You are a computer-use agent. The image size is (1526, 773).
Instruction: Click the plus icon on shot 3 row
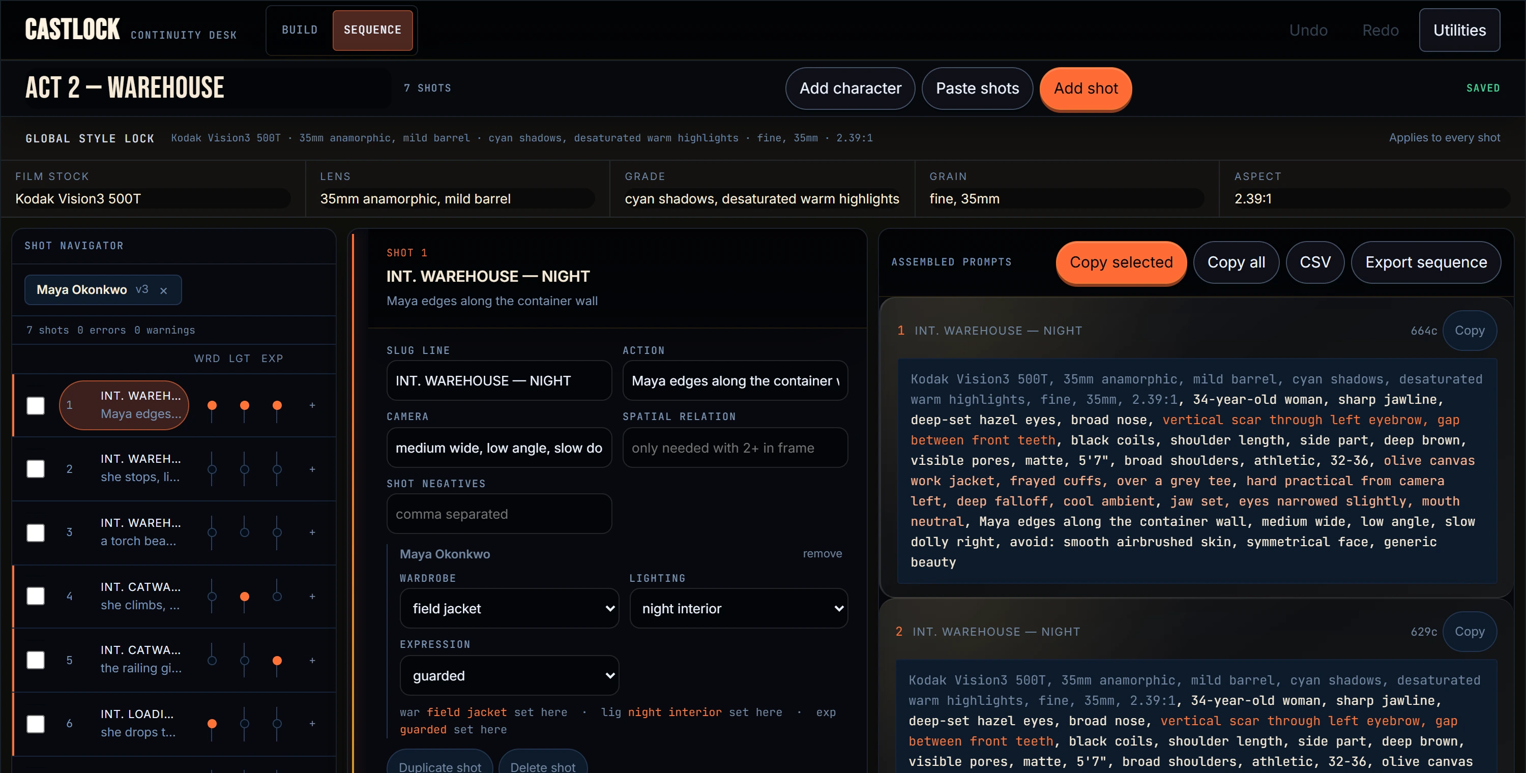(312, 532)
